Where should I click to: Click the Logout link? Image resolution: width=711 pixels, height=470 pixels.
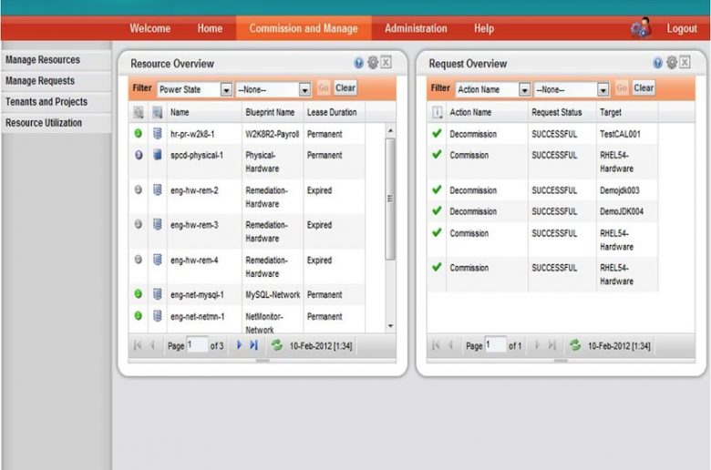[x=682, y=28]
